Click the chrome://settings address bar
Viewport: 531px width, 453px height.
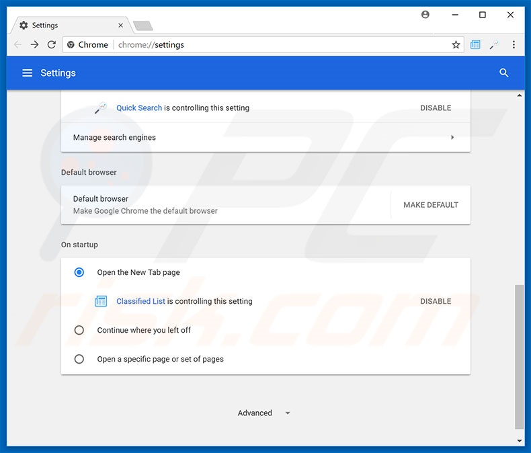pos(269,45)
